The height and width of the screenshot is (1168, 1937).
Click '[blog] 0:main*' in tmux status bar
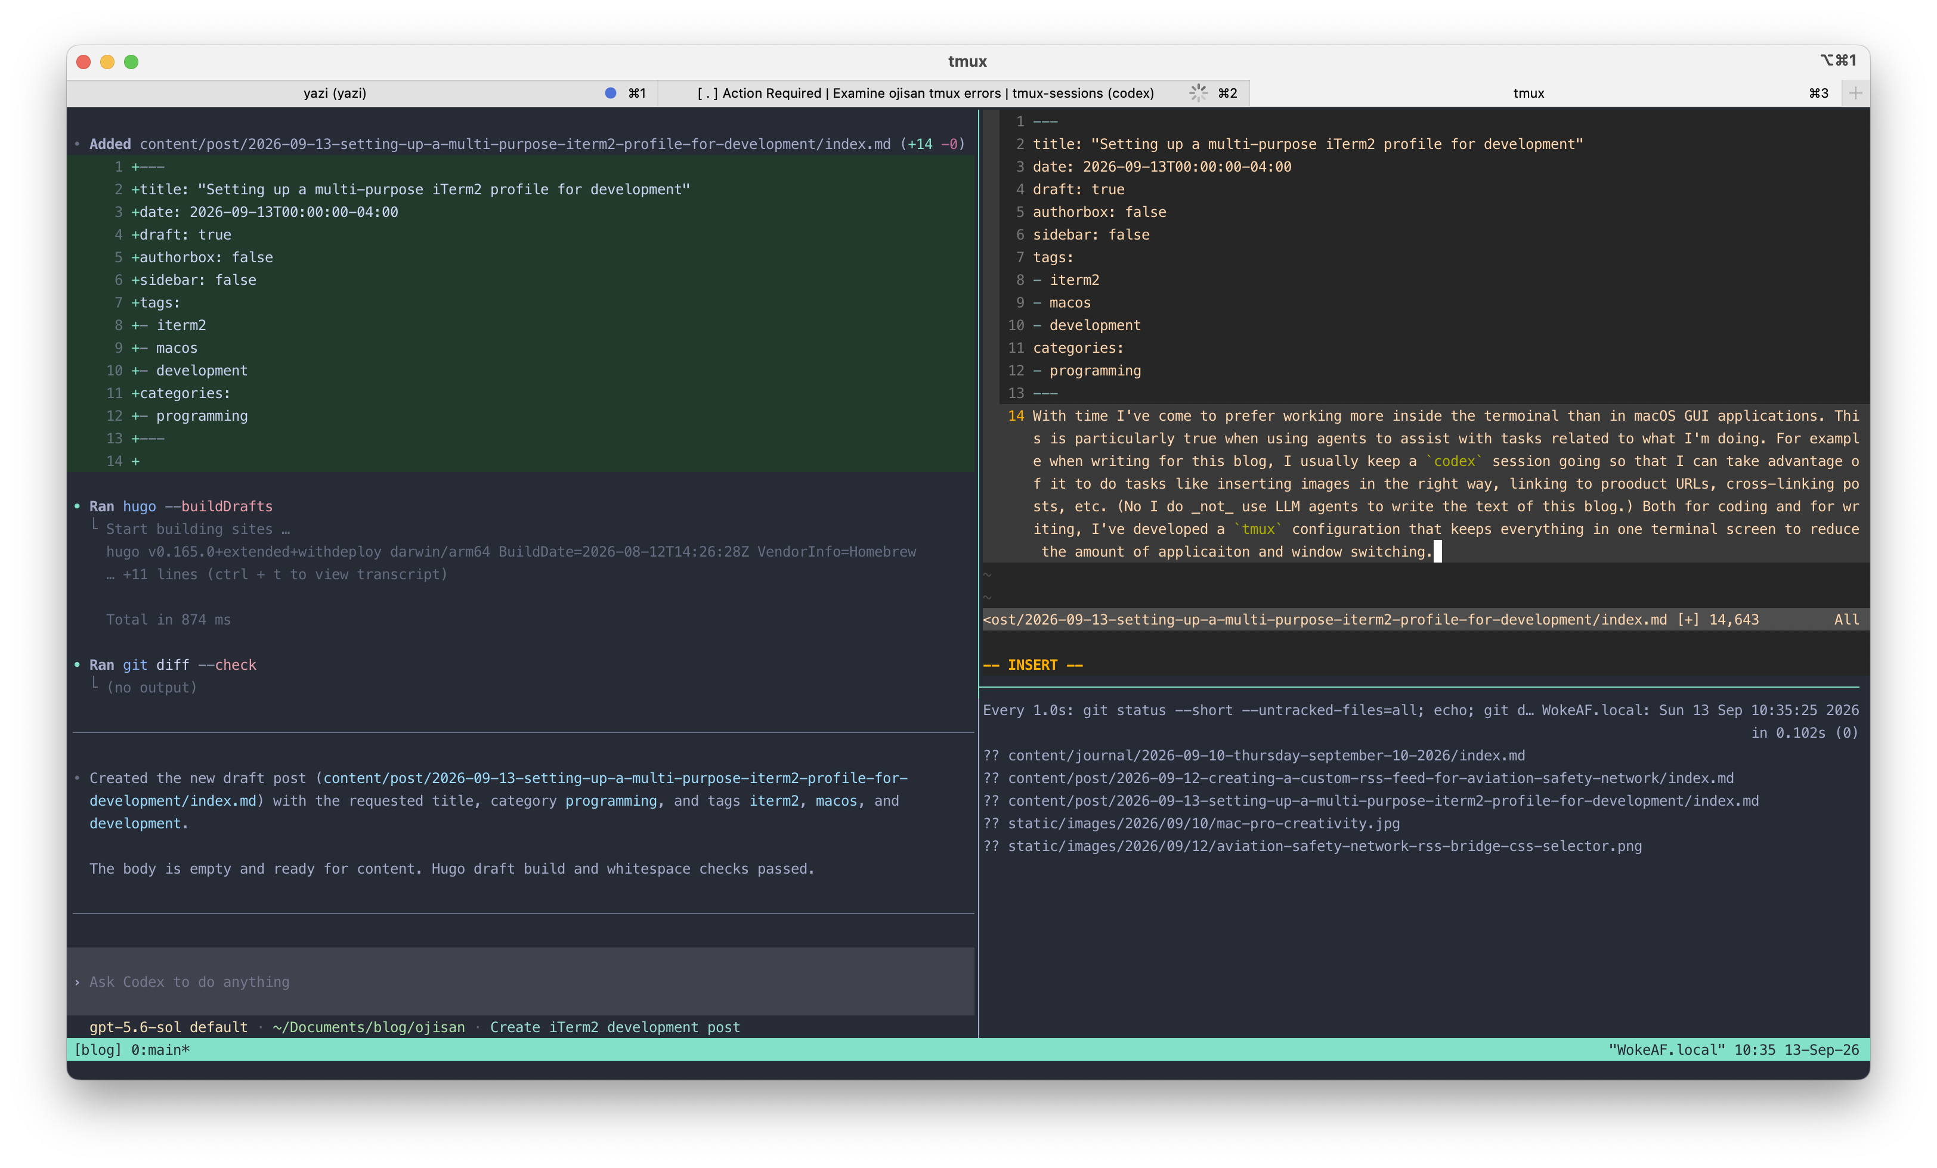[x=131, y=1049]
